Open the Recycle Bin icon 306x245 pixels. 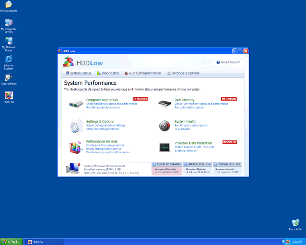(295, 223)
